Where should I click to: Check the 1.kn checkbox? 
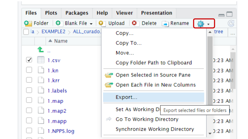[29, 70]
